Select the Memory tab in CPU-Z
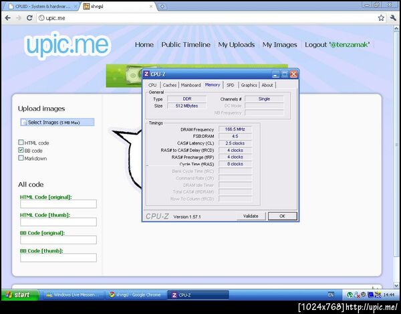This screenshot has height=314, width=401. coord(213,85)
